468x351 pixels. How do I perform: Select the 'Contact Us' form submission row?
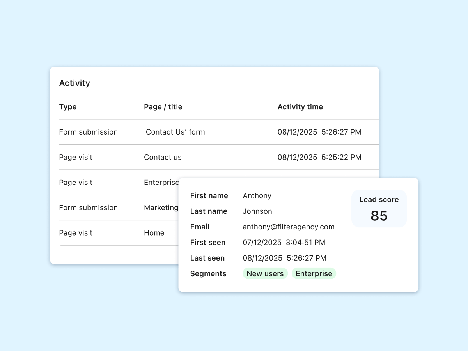pos(174,132)
